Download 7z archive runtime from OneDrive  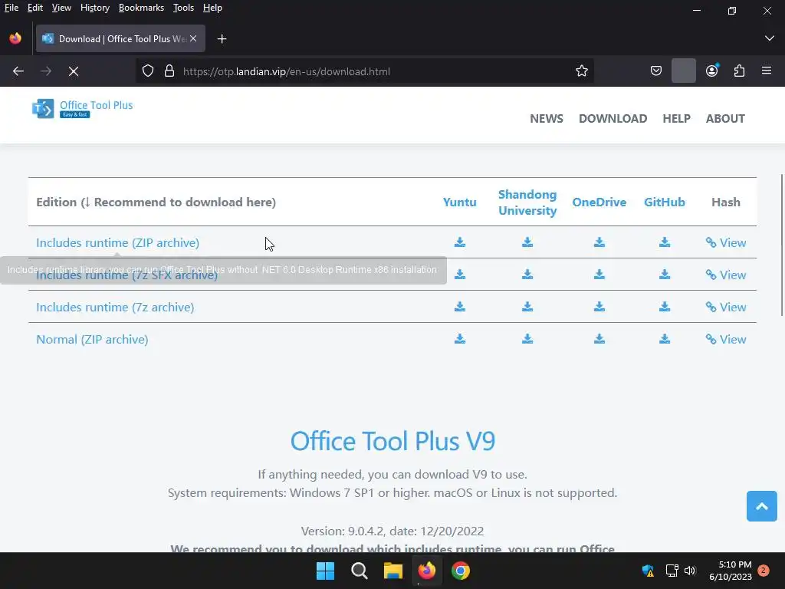click(599, 307)
